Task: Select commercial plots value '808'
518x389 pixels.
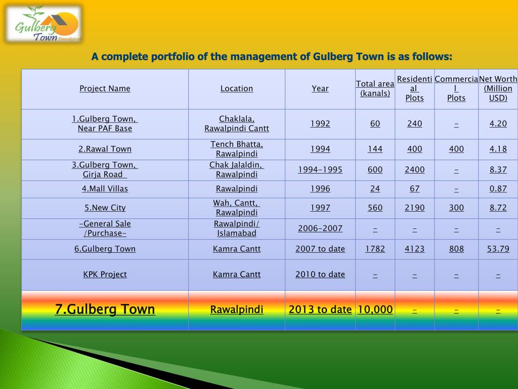Action: (456, 249)
